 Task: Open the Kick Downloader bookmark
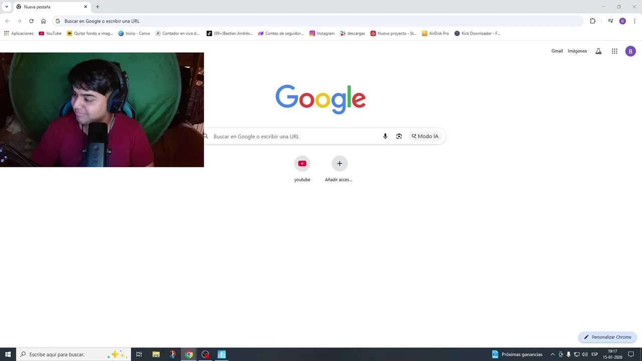(x=477, y=34)
